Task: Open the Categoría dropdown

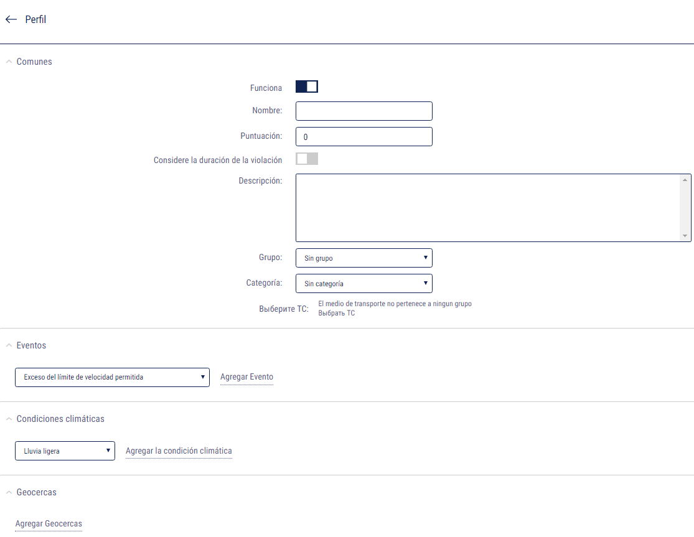Action: pos(363,284)
